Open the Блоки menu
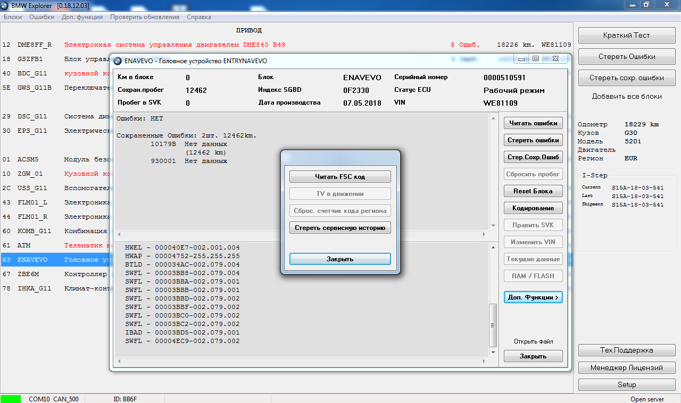 [x=13, y=17]
